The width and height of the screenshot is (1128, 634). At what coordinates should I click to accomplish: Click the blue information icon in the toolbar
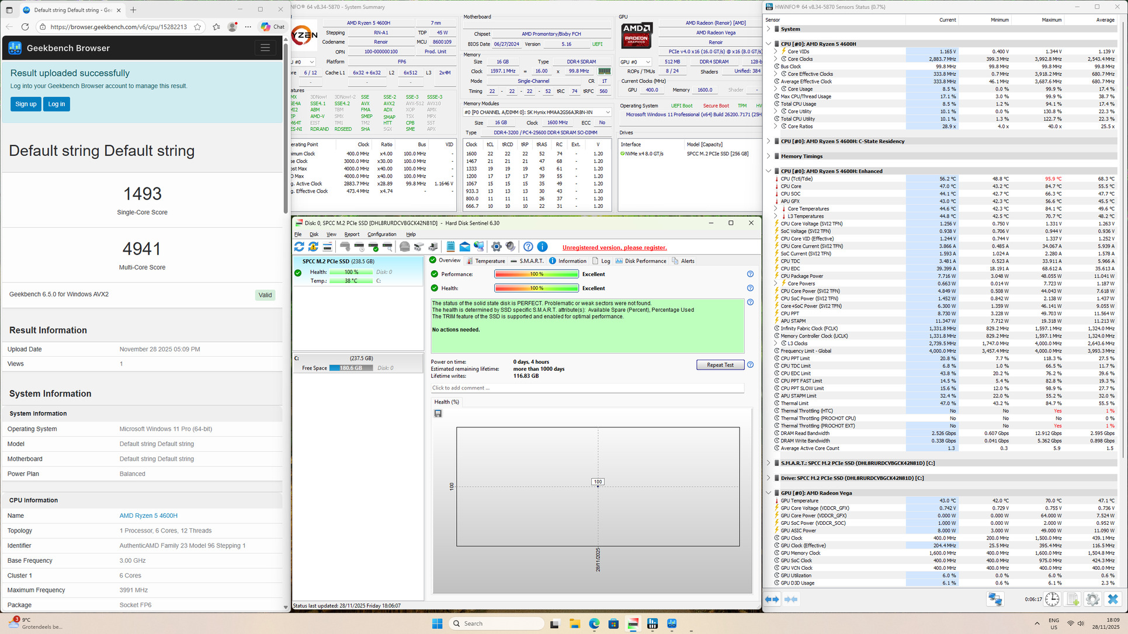pos(542,247)
